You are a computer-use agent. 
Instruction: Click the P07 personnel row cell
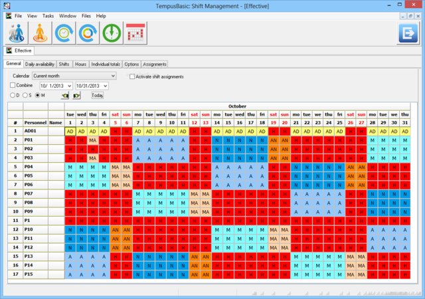coord(33,193)
